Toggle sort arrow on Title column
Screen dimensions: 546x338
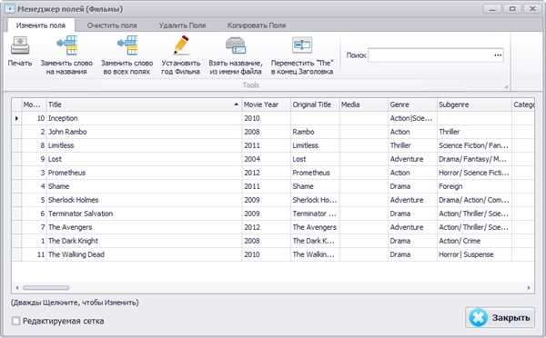tap(236, 104)
